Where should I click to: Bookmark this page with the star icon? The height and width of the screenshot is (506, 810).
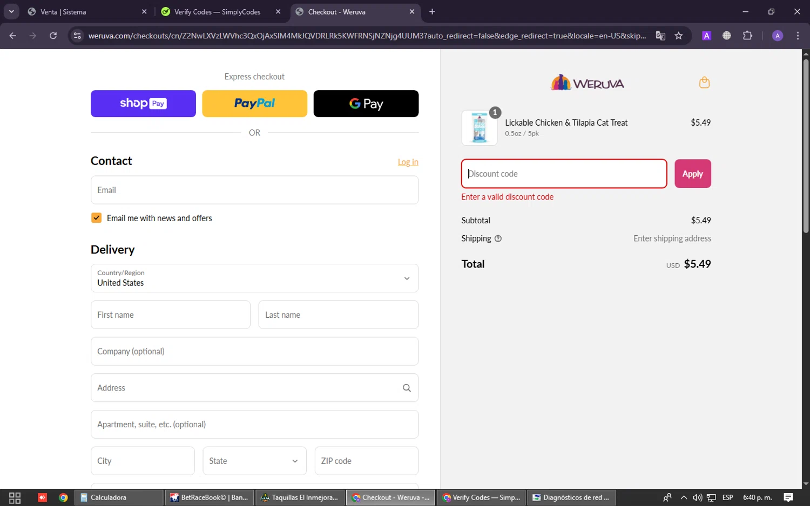pyautogui.click(x=679, y=36)
